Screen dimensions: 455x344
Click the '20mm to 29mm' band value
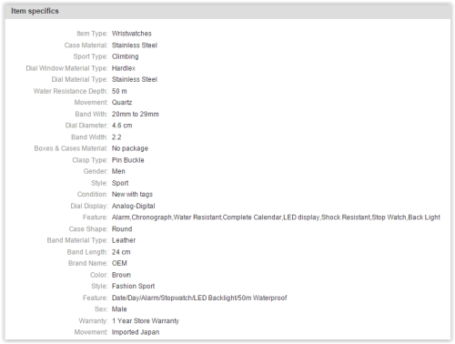tap(136, 114)
